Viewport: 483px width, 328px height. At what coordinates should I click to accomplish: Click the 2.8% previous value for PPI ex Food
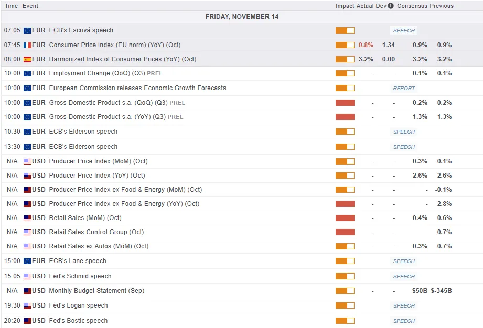(x=444, y=204)
